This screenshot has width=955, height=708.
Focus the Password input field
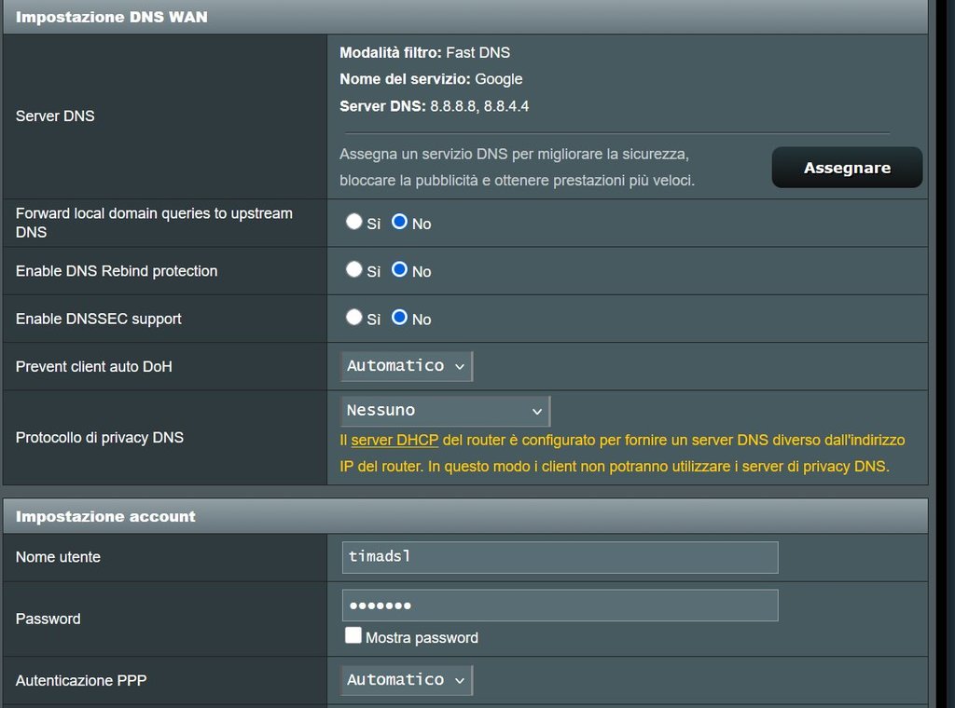pyautogui.click(x=560, y=606)
